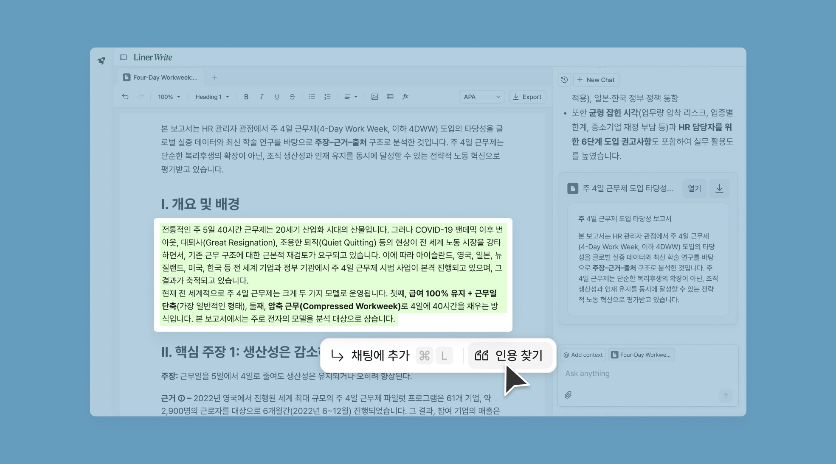The height and width of the screenshot is (464, 836).
Task: Expand the Heading 1 style dropdown
Action: point(212,97)
